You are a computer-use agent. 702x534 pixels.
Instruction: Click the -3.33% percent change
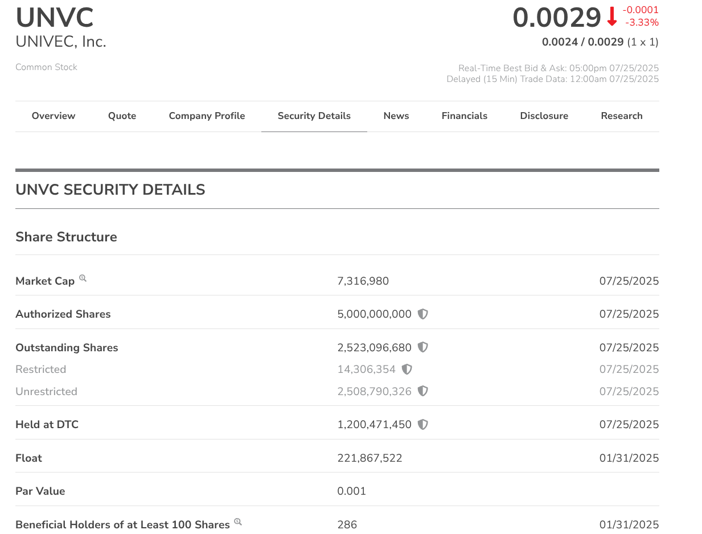(642, 23)
